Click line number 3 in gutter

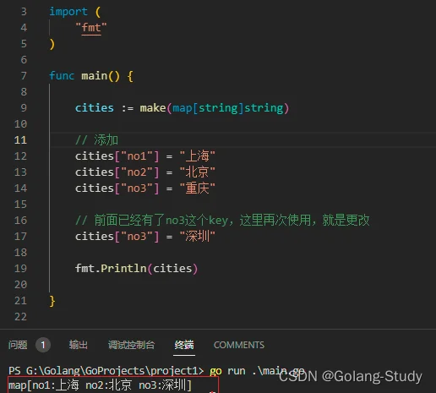coord(24,12)
